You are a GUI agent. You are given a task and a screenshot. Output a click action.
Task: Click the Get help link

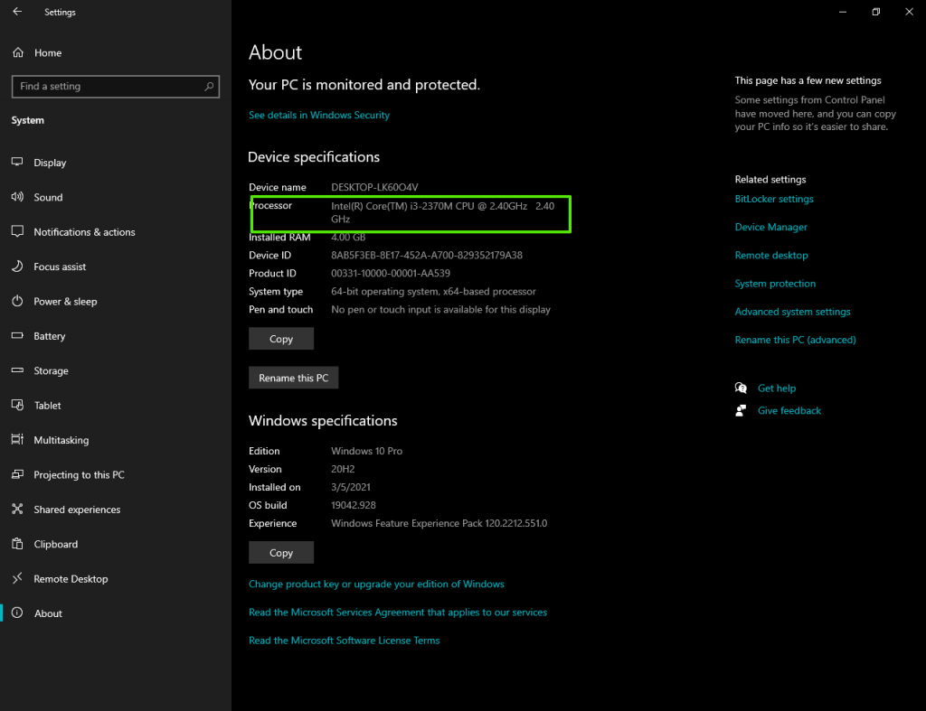tap(777, 388)
